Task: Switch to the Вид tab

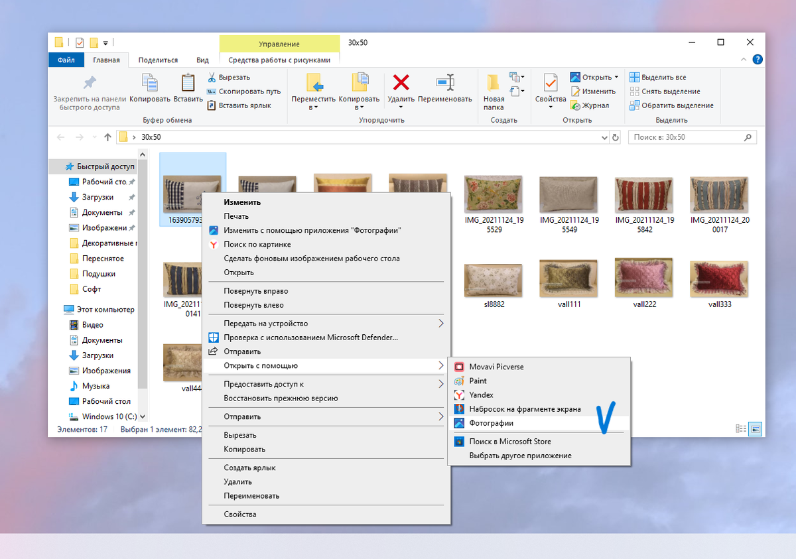Action: 203,60
